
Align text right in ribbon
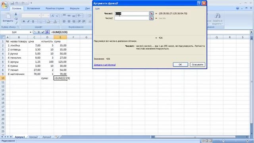click(74, 21)
